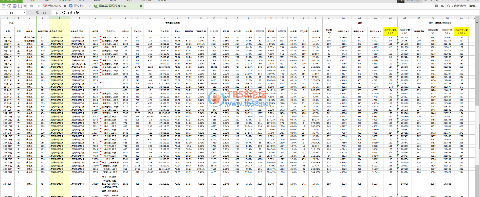Expand the quick access toolbar dropdown
480x197 pixels.
(39, 6)
